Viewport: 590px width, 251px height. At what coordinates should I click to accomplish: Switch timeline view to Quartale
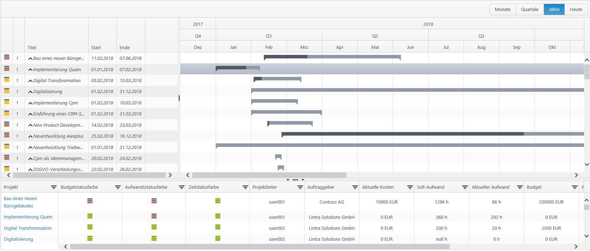[529, 10]
